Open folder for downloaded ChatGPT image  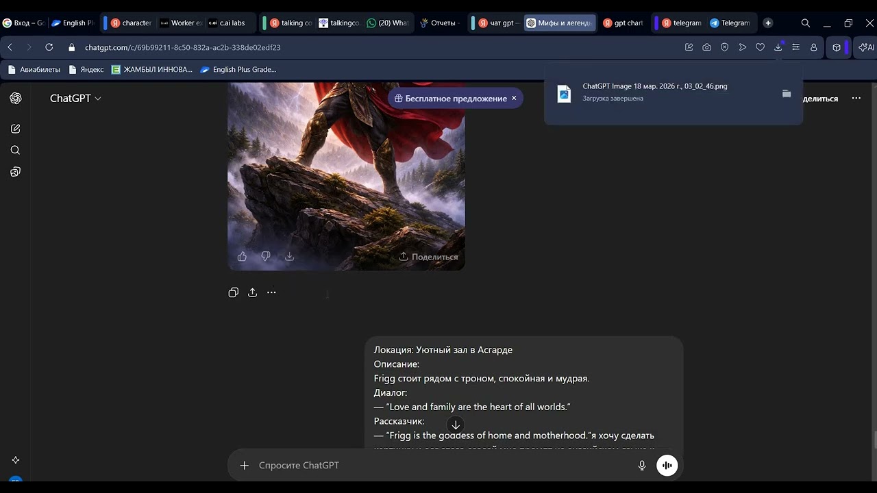[x=787, y=93]
